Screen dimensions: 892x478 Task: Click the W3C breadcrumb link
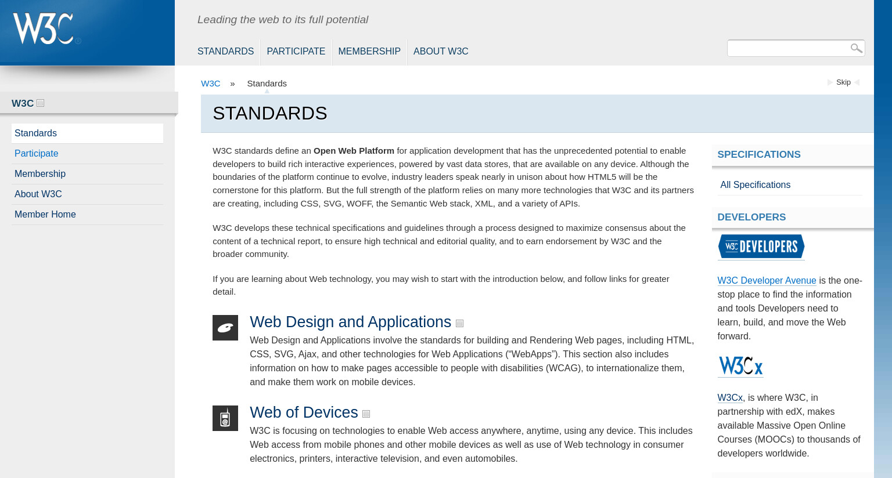[210, 84]
